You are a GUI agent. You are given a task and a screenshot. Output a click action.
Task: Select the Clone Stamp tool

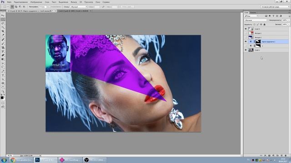click(x=3, y=47)
